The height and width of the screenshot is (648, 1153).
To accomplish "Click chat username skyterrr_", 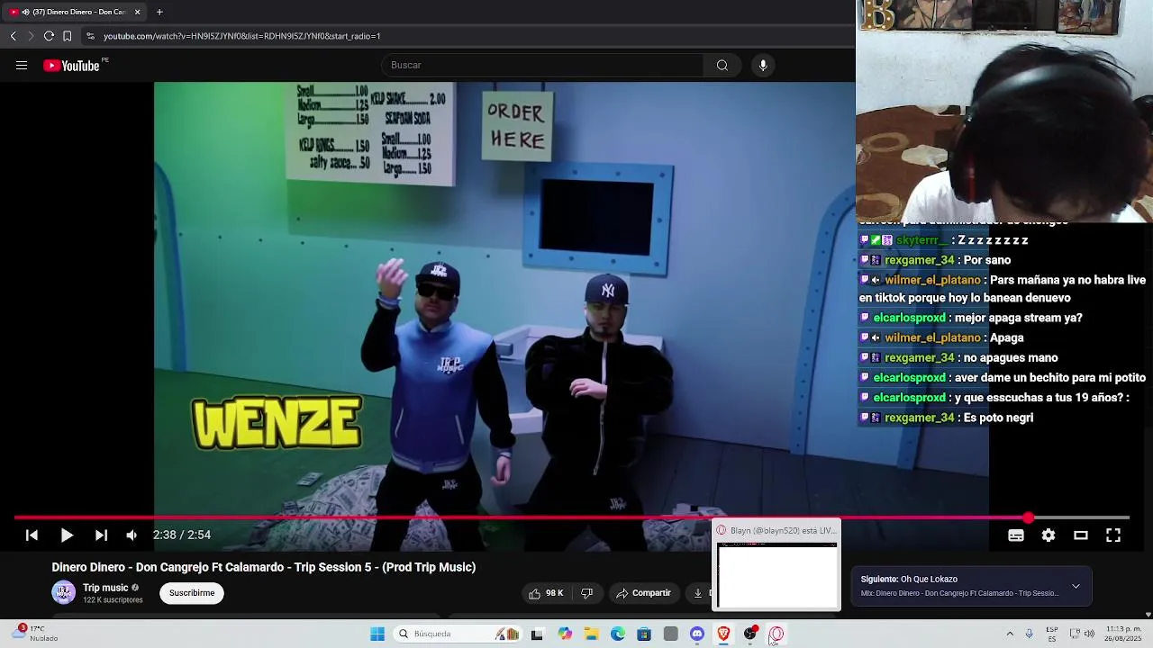I will (921, 240).
